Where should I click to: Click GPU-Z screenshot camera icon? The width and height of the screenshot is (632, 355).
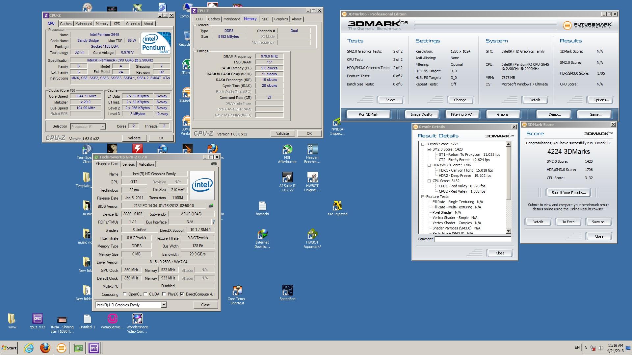[x=214, y=164]
